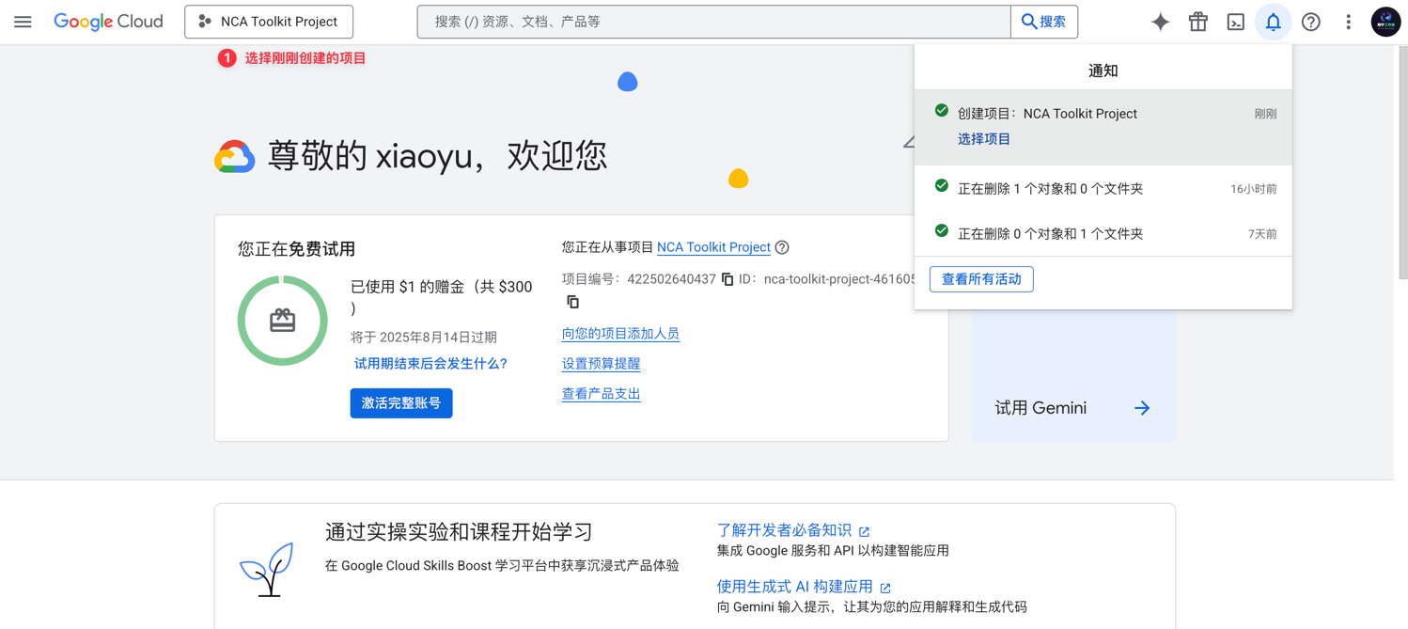Copy the project ID

click(x=573, y=302)
